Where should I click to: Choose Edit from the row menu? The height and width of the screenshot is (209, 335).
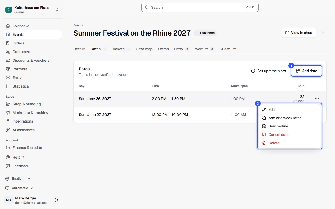[290, 109]
